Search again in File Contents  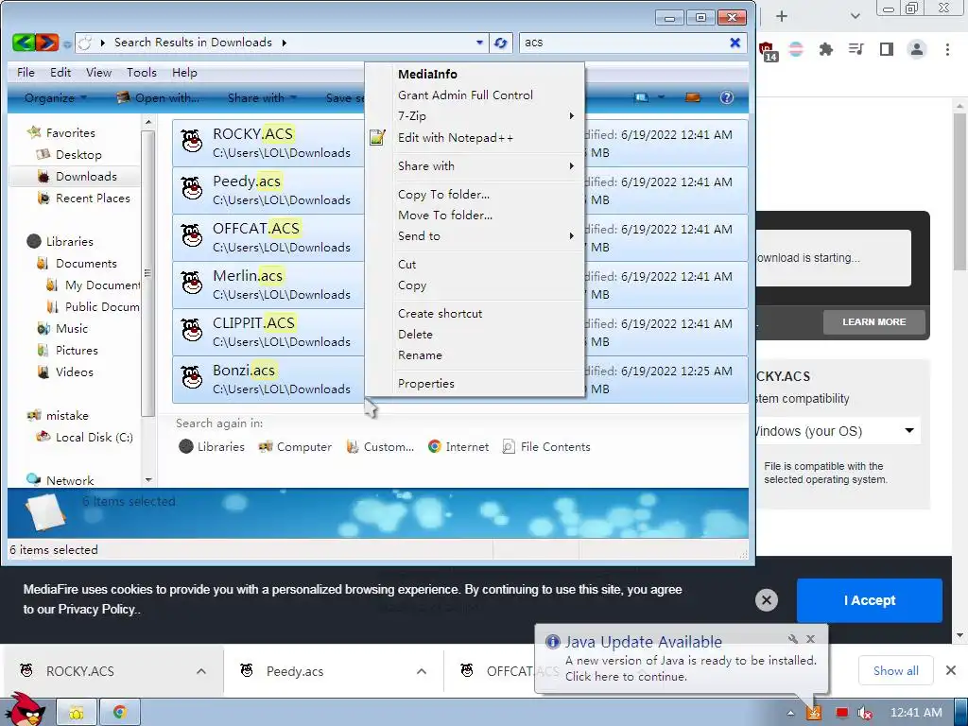pos(546,446)
